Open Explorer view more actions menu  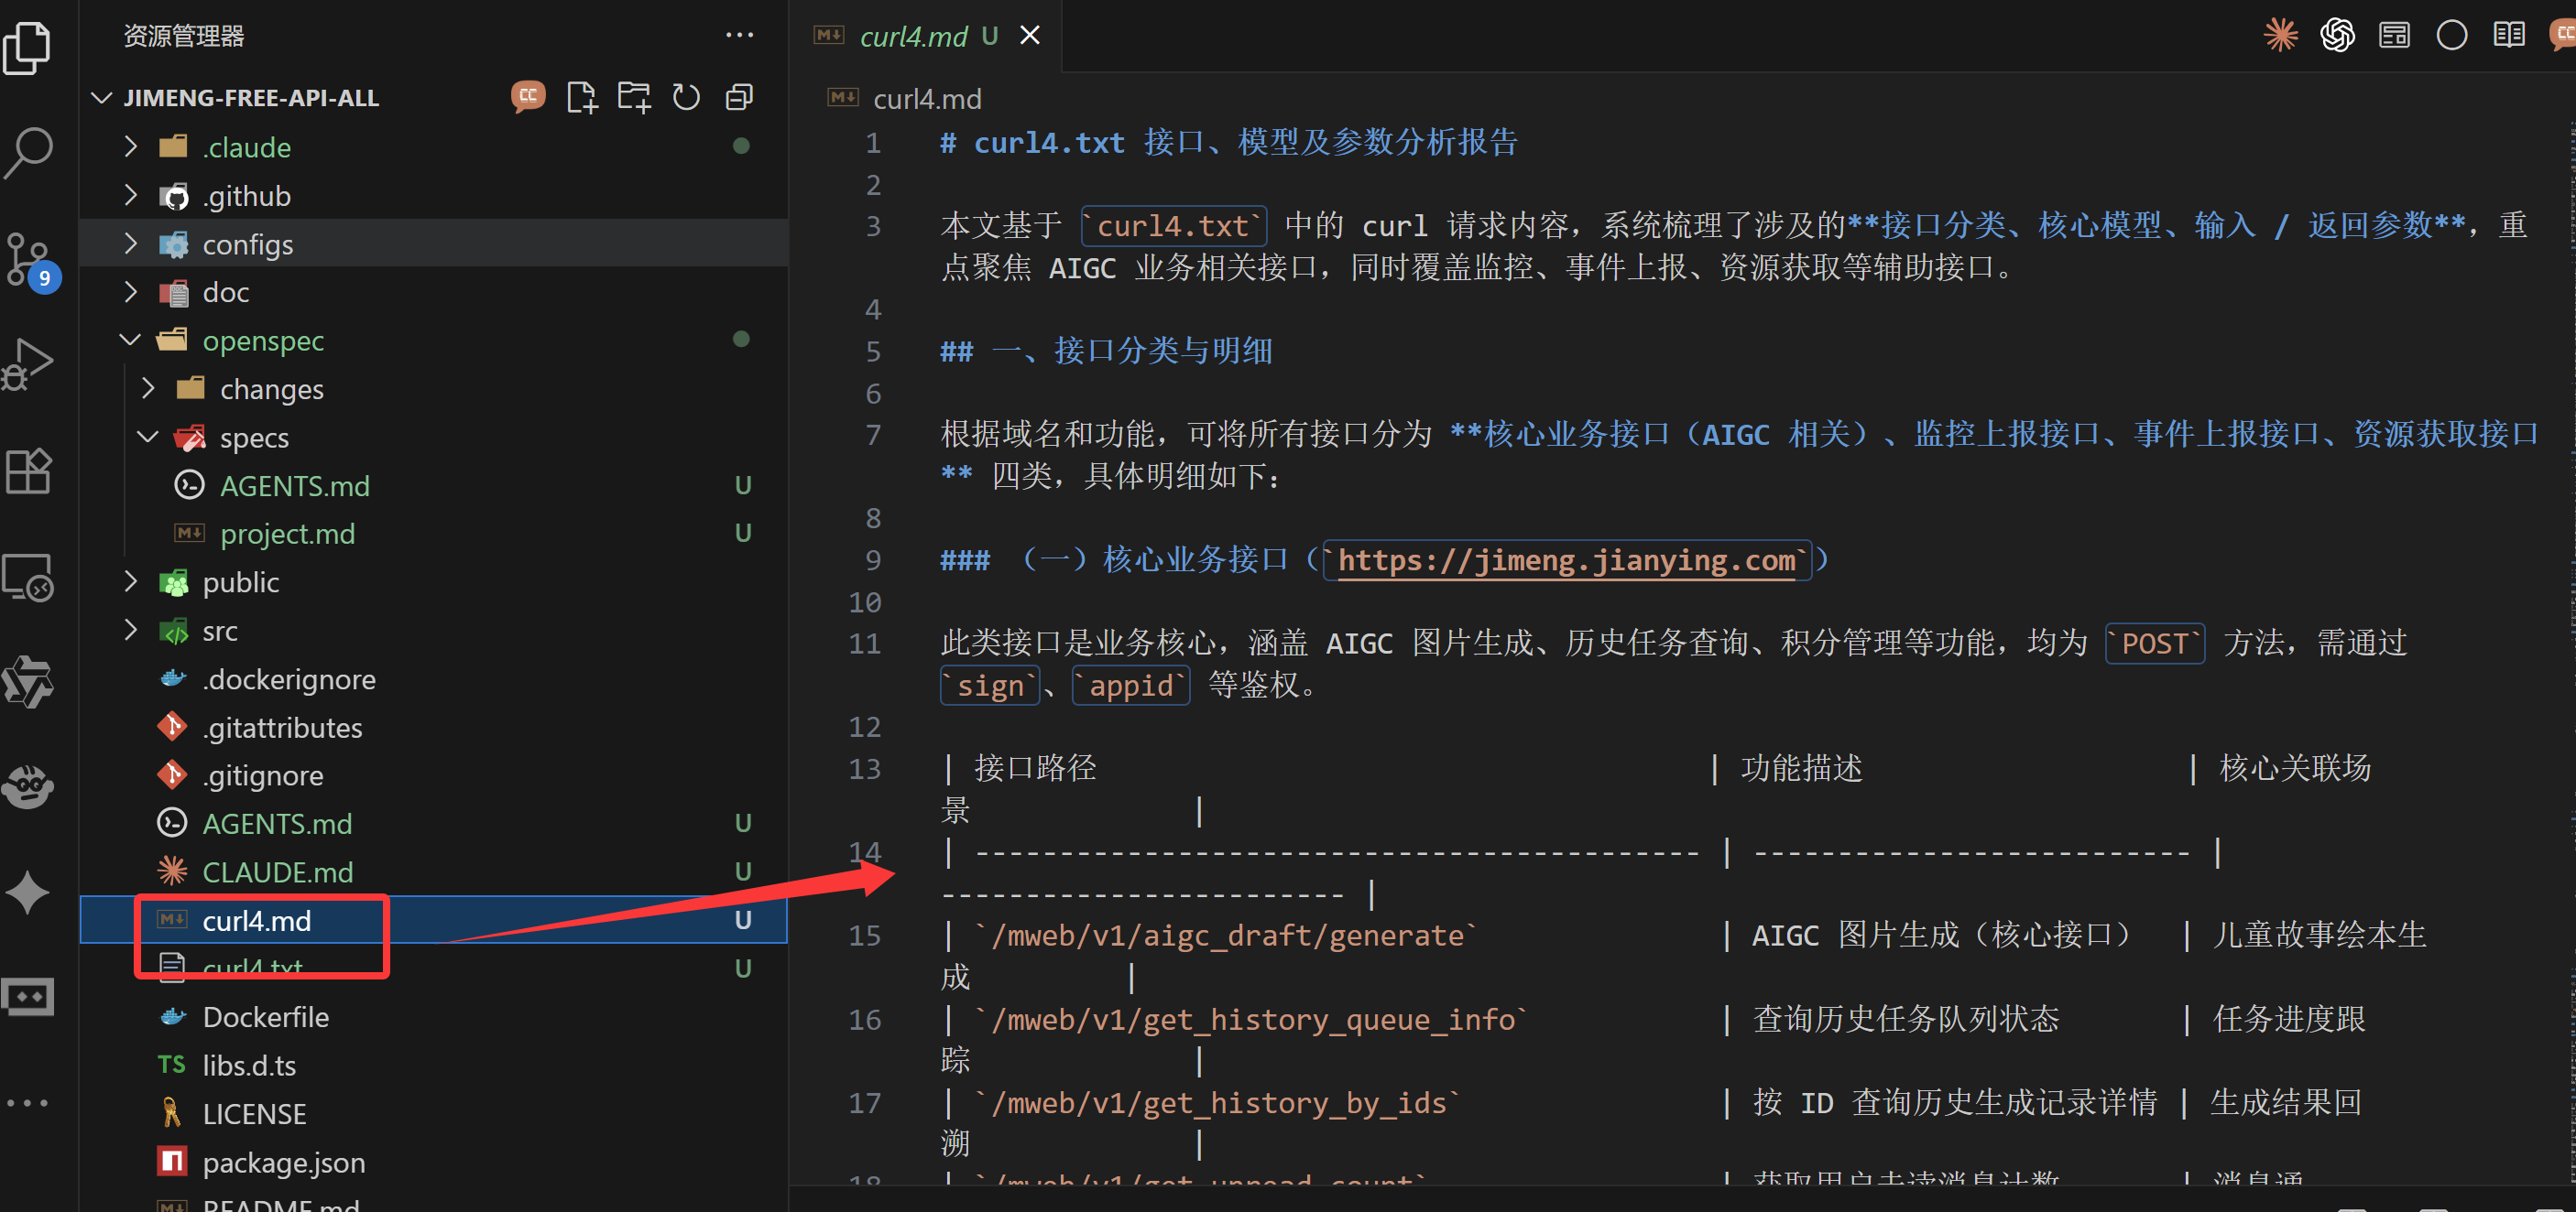tap(739, 35)
